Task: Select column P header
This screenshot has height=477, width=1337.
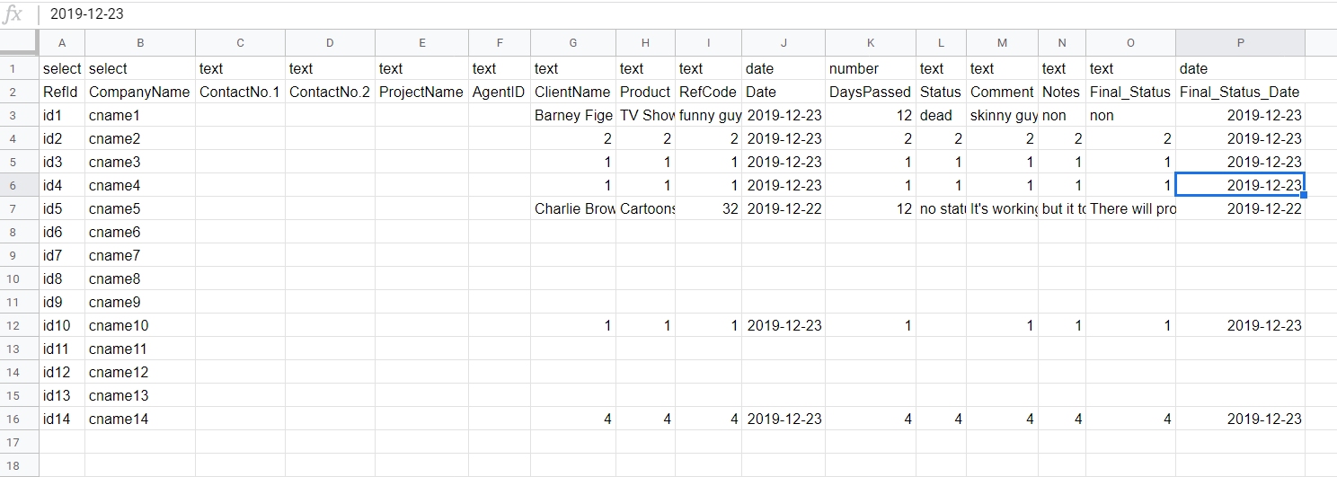Action: [1240, 43]
